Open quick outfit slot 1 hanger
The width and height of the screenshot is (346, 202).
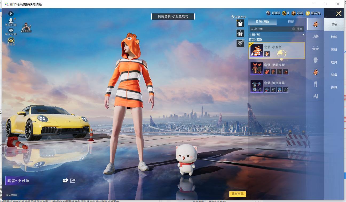click(x=240, y=23)
